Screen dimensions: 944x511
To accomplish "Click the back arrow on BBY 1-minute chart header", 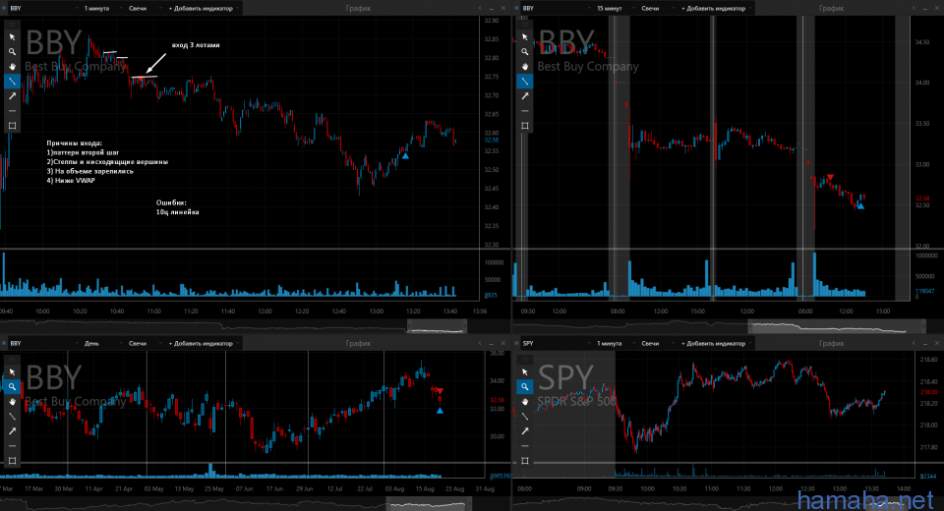I will [480, 9].
